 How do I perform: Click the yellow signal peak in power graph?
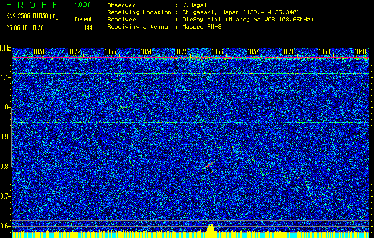(210, 228)
